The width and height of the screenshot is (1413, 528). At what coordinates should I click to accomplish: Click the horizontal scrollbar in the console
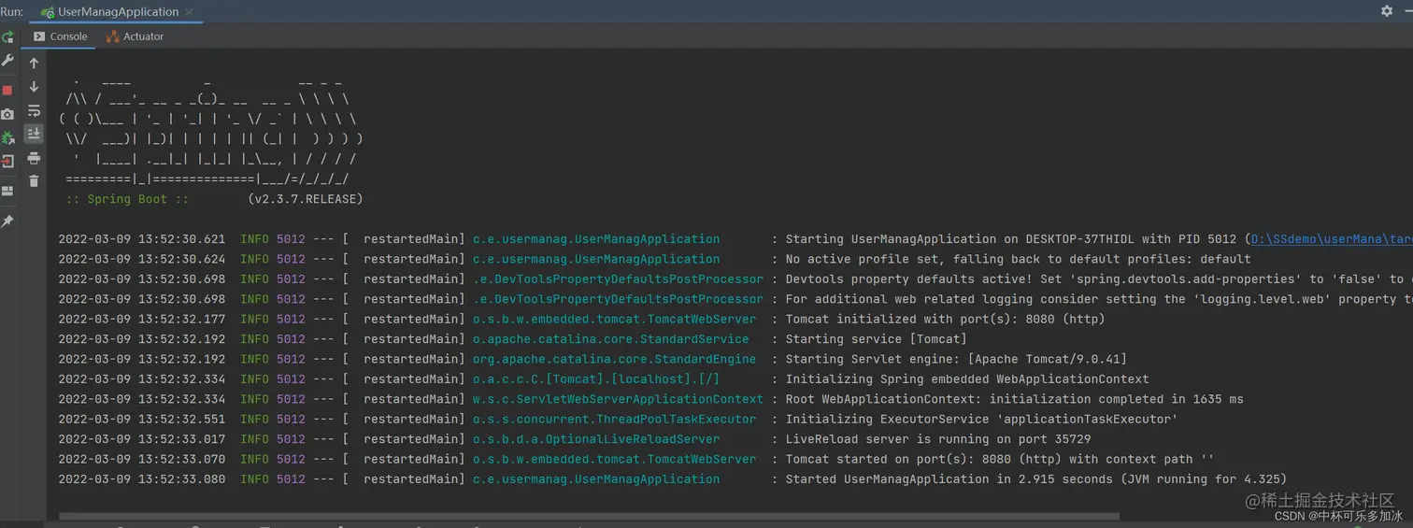point(589,516)
